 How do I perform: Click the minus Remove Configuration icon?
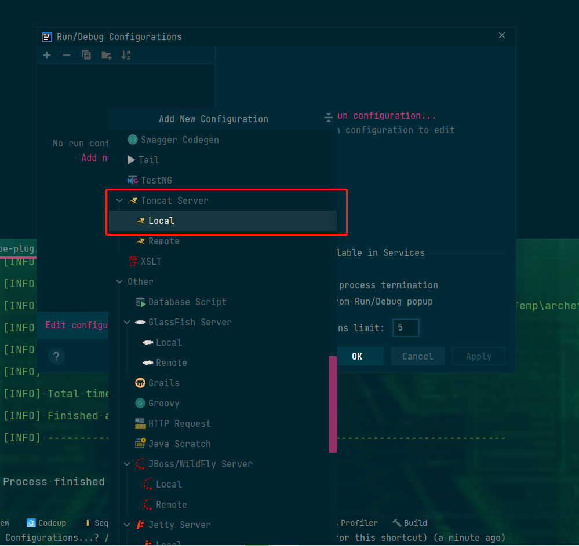[x=67, y=56]
